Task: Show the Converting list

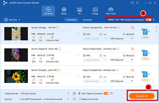Action: 71,20
